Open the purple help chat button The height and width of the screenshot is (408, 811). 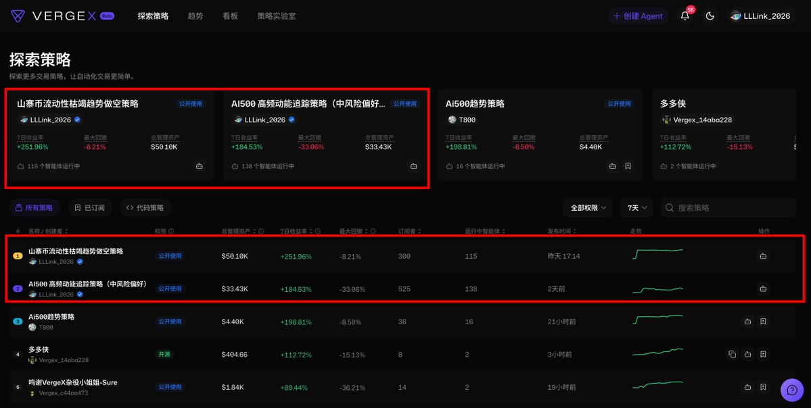click(792, 390)
